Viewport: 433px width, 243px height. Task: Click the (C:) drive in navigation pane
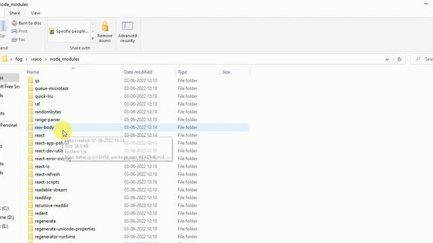tap(5, 209)
